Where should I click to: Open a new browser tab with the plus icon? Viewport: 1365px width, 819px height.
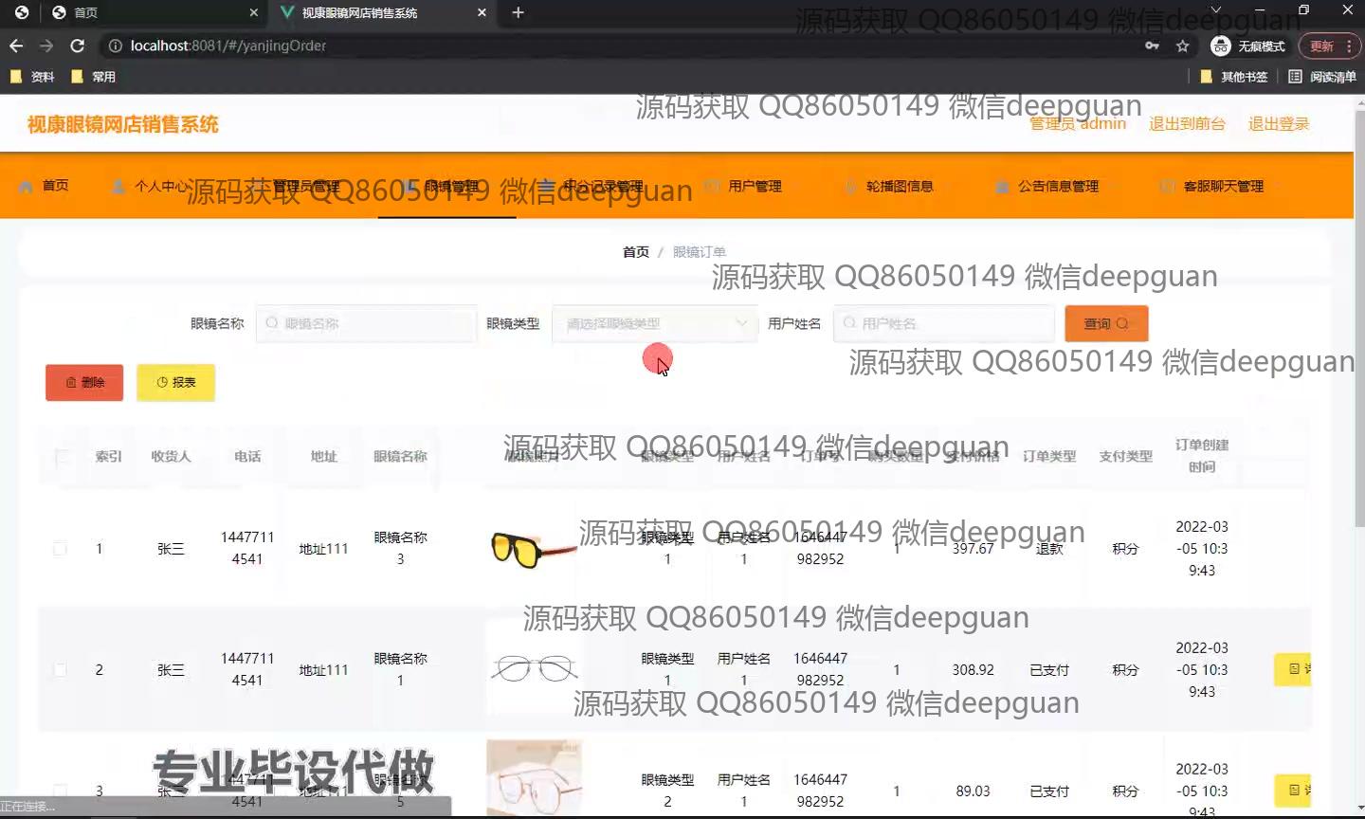point(518,12)
